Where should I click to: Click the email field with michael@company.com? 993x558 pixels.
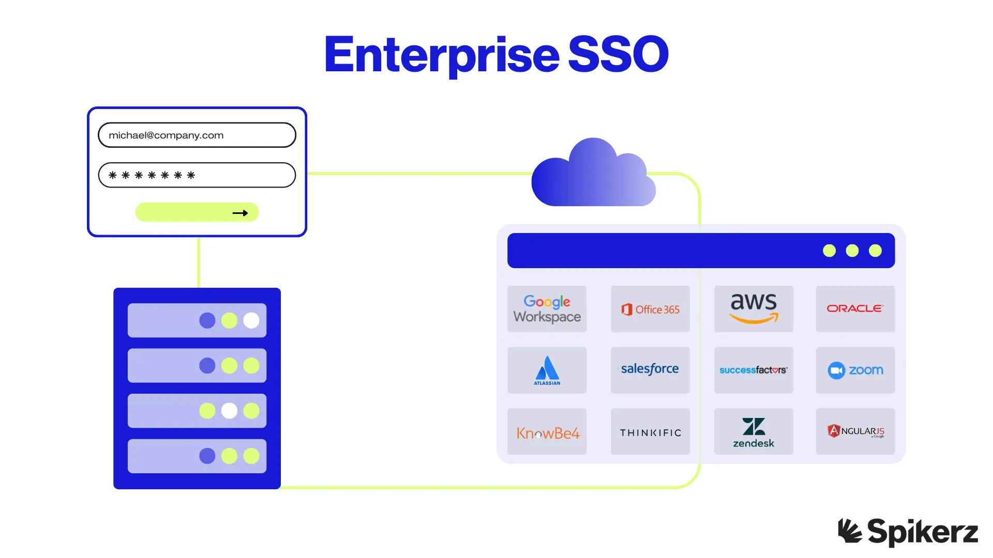(x=197, y=135)
